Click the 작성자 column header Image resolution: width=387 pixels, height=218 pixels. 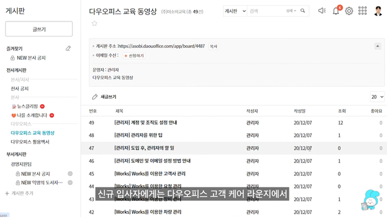252,111
